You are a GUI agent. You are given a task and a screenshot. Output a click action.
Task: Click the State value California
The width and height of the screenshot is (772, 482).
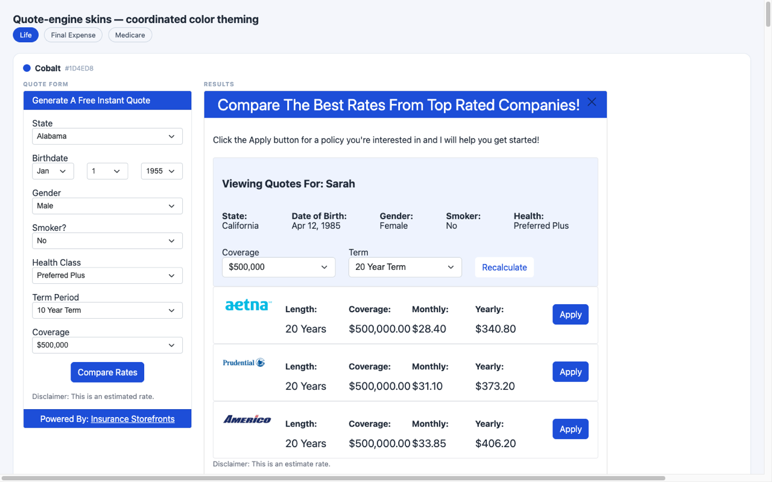pyautogui.click(x=240, y=226)
